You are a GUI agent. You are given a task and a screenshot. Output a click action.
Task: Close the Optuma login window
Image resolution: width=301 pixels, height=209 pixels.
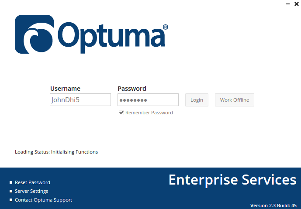click(x=296, y=4)
